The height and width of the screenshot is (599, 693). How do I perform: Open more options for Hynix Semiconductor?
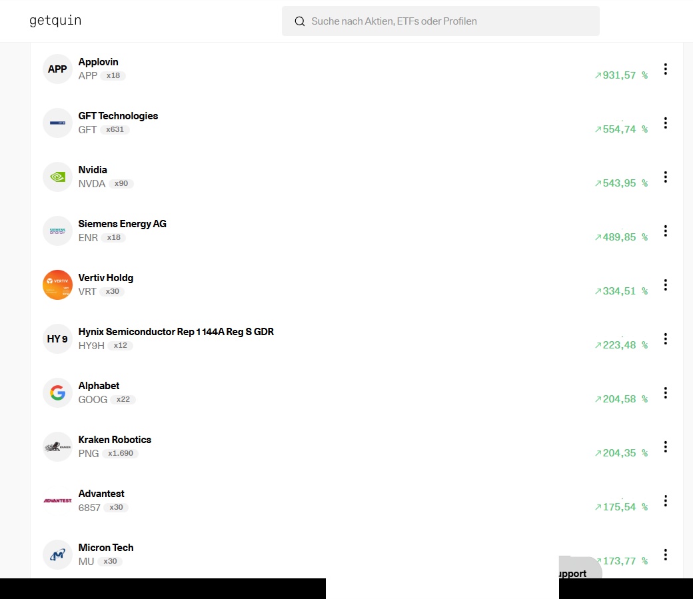[665, 339]
